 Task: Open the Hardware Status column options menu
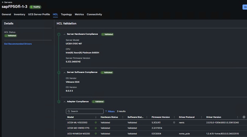pyautogui.click(x=123, y=117)
